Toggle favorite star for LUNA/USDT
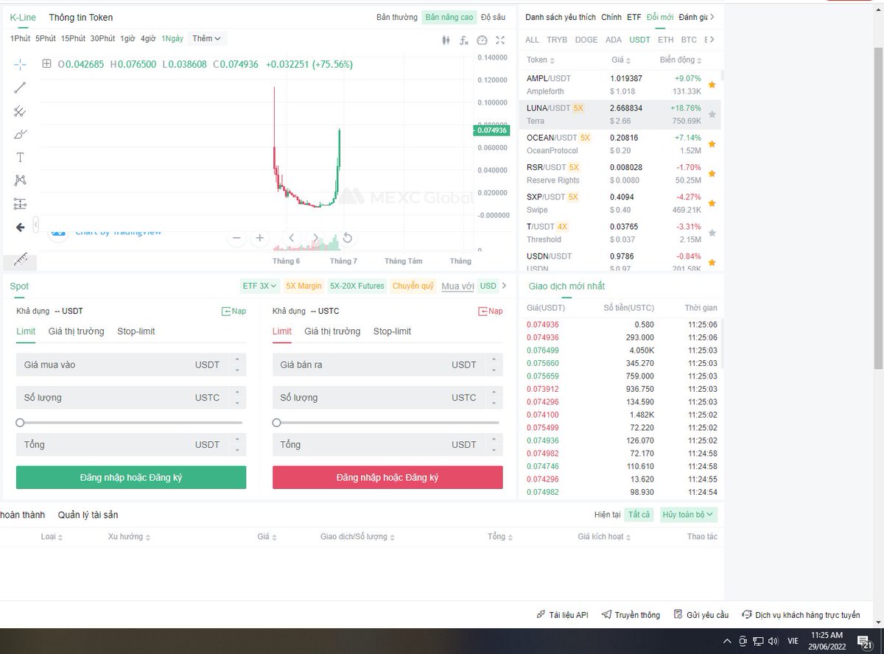The width and height of the screenshot is (884, 654). click(x=712, y=114)
